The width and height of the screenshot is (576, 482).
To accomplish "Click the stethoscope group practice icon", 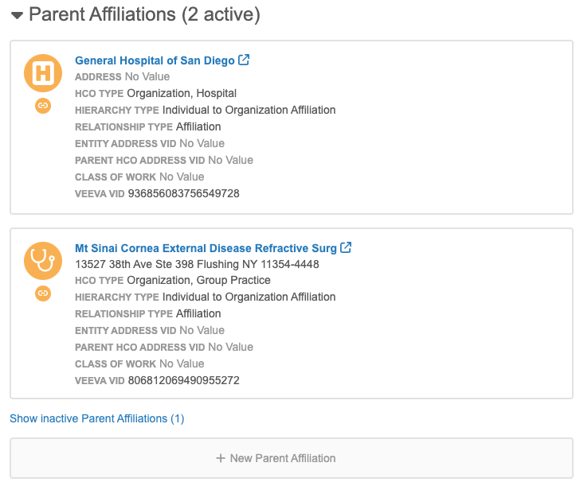I will pos(43,260).
